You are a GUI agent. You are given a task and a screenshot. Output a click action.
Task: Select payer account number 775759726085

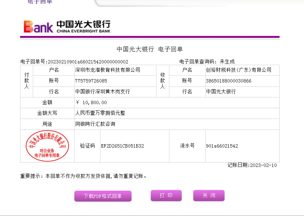click(91, 81)
